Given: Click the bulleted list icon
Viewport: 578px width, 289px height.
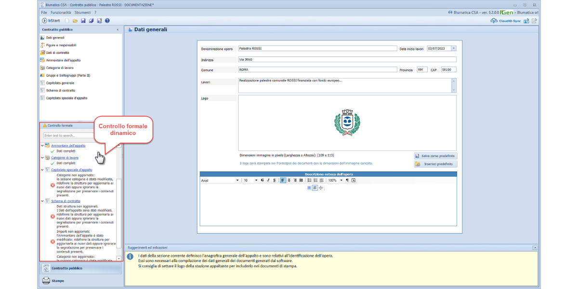Looking at the screenshot, I should point(309,180).
